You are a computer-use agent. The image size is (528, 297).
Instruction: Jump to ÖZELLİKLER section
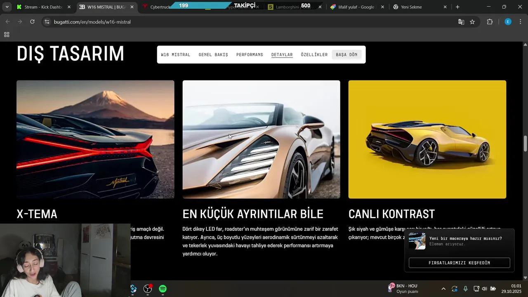pos(314,54)
